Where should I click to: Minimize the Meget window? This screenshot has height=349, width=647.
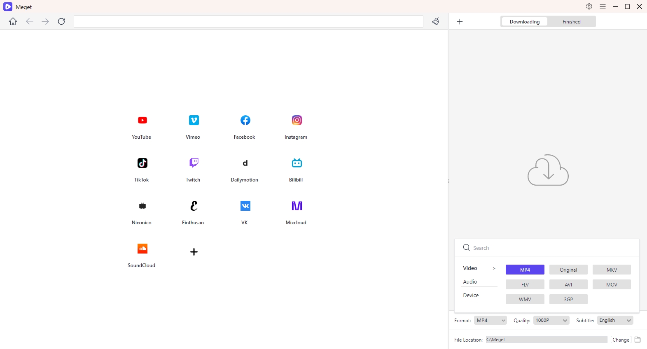(615, 7)
